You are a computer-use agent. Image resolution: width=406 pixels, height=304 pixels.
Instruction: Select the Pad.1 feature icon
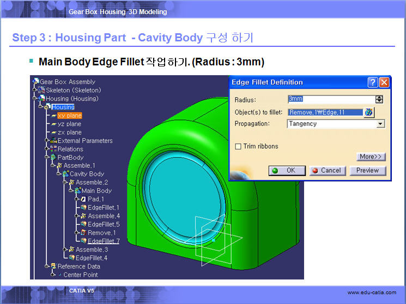pyautogui.click(x=83, y=199)
